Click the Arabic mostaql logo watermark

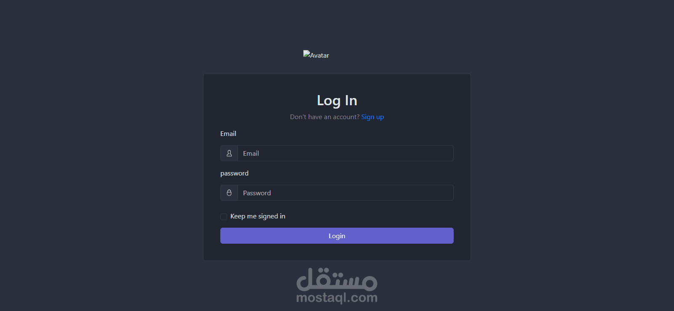point(337,279)
